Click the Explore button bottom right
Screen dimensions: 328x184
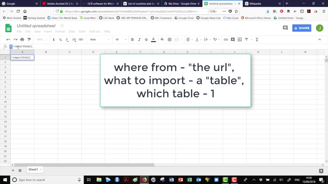click(321, 171)
